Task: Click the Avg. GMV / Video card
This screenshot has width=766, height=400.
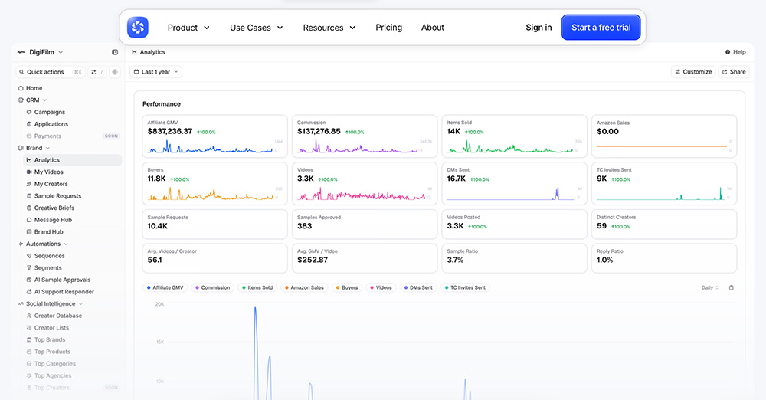Action: [x=365, y=258]
